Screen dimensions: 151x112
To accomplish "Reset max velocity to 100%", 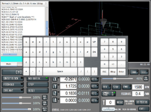I will [45, 109].
